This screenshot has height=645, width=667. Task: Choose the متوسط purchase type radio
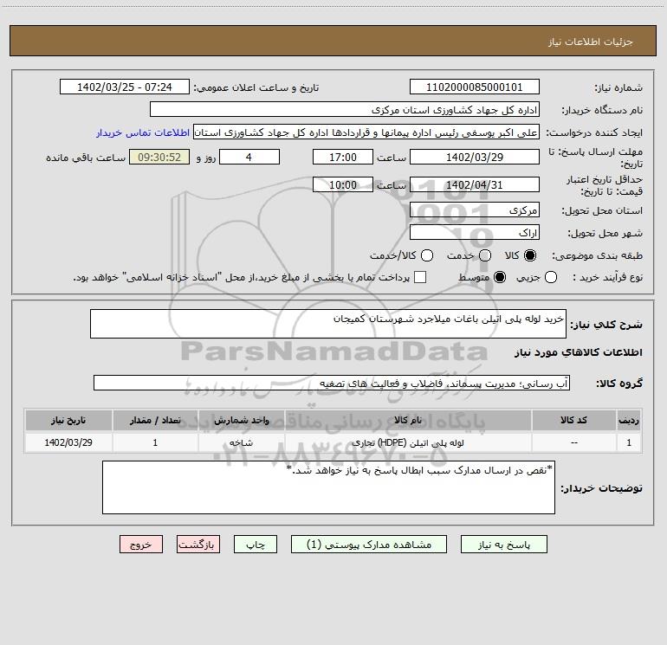500,277
